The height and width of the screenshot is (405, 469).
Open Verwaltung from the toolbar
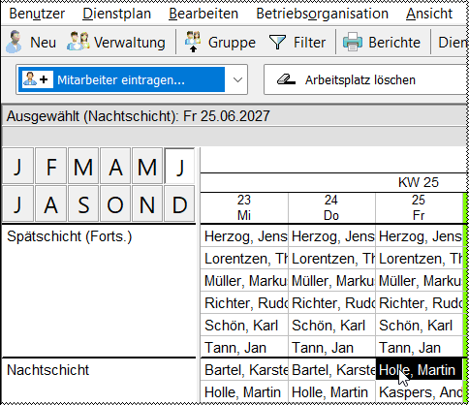coord(116,42)
